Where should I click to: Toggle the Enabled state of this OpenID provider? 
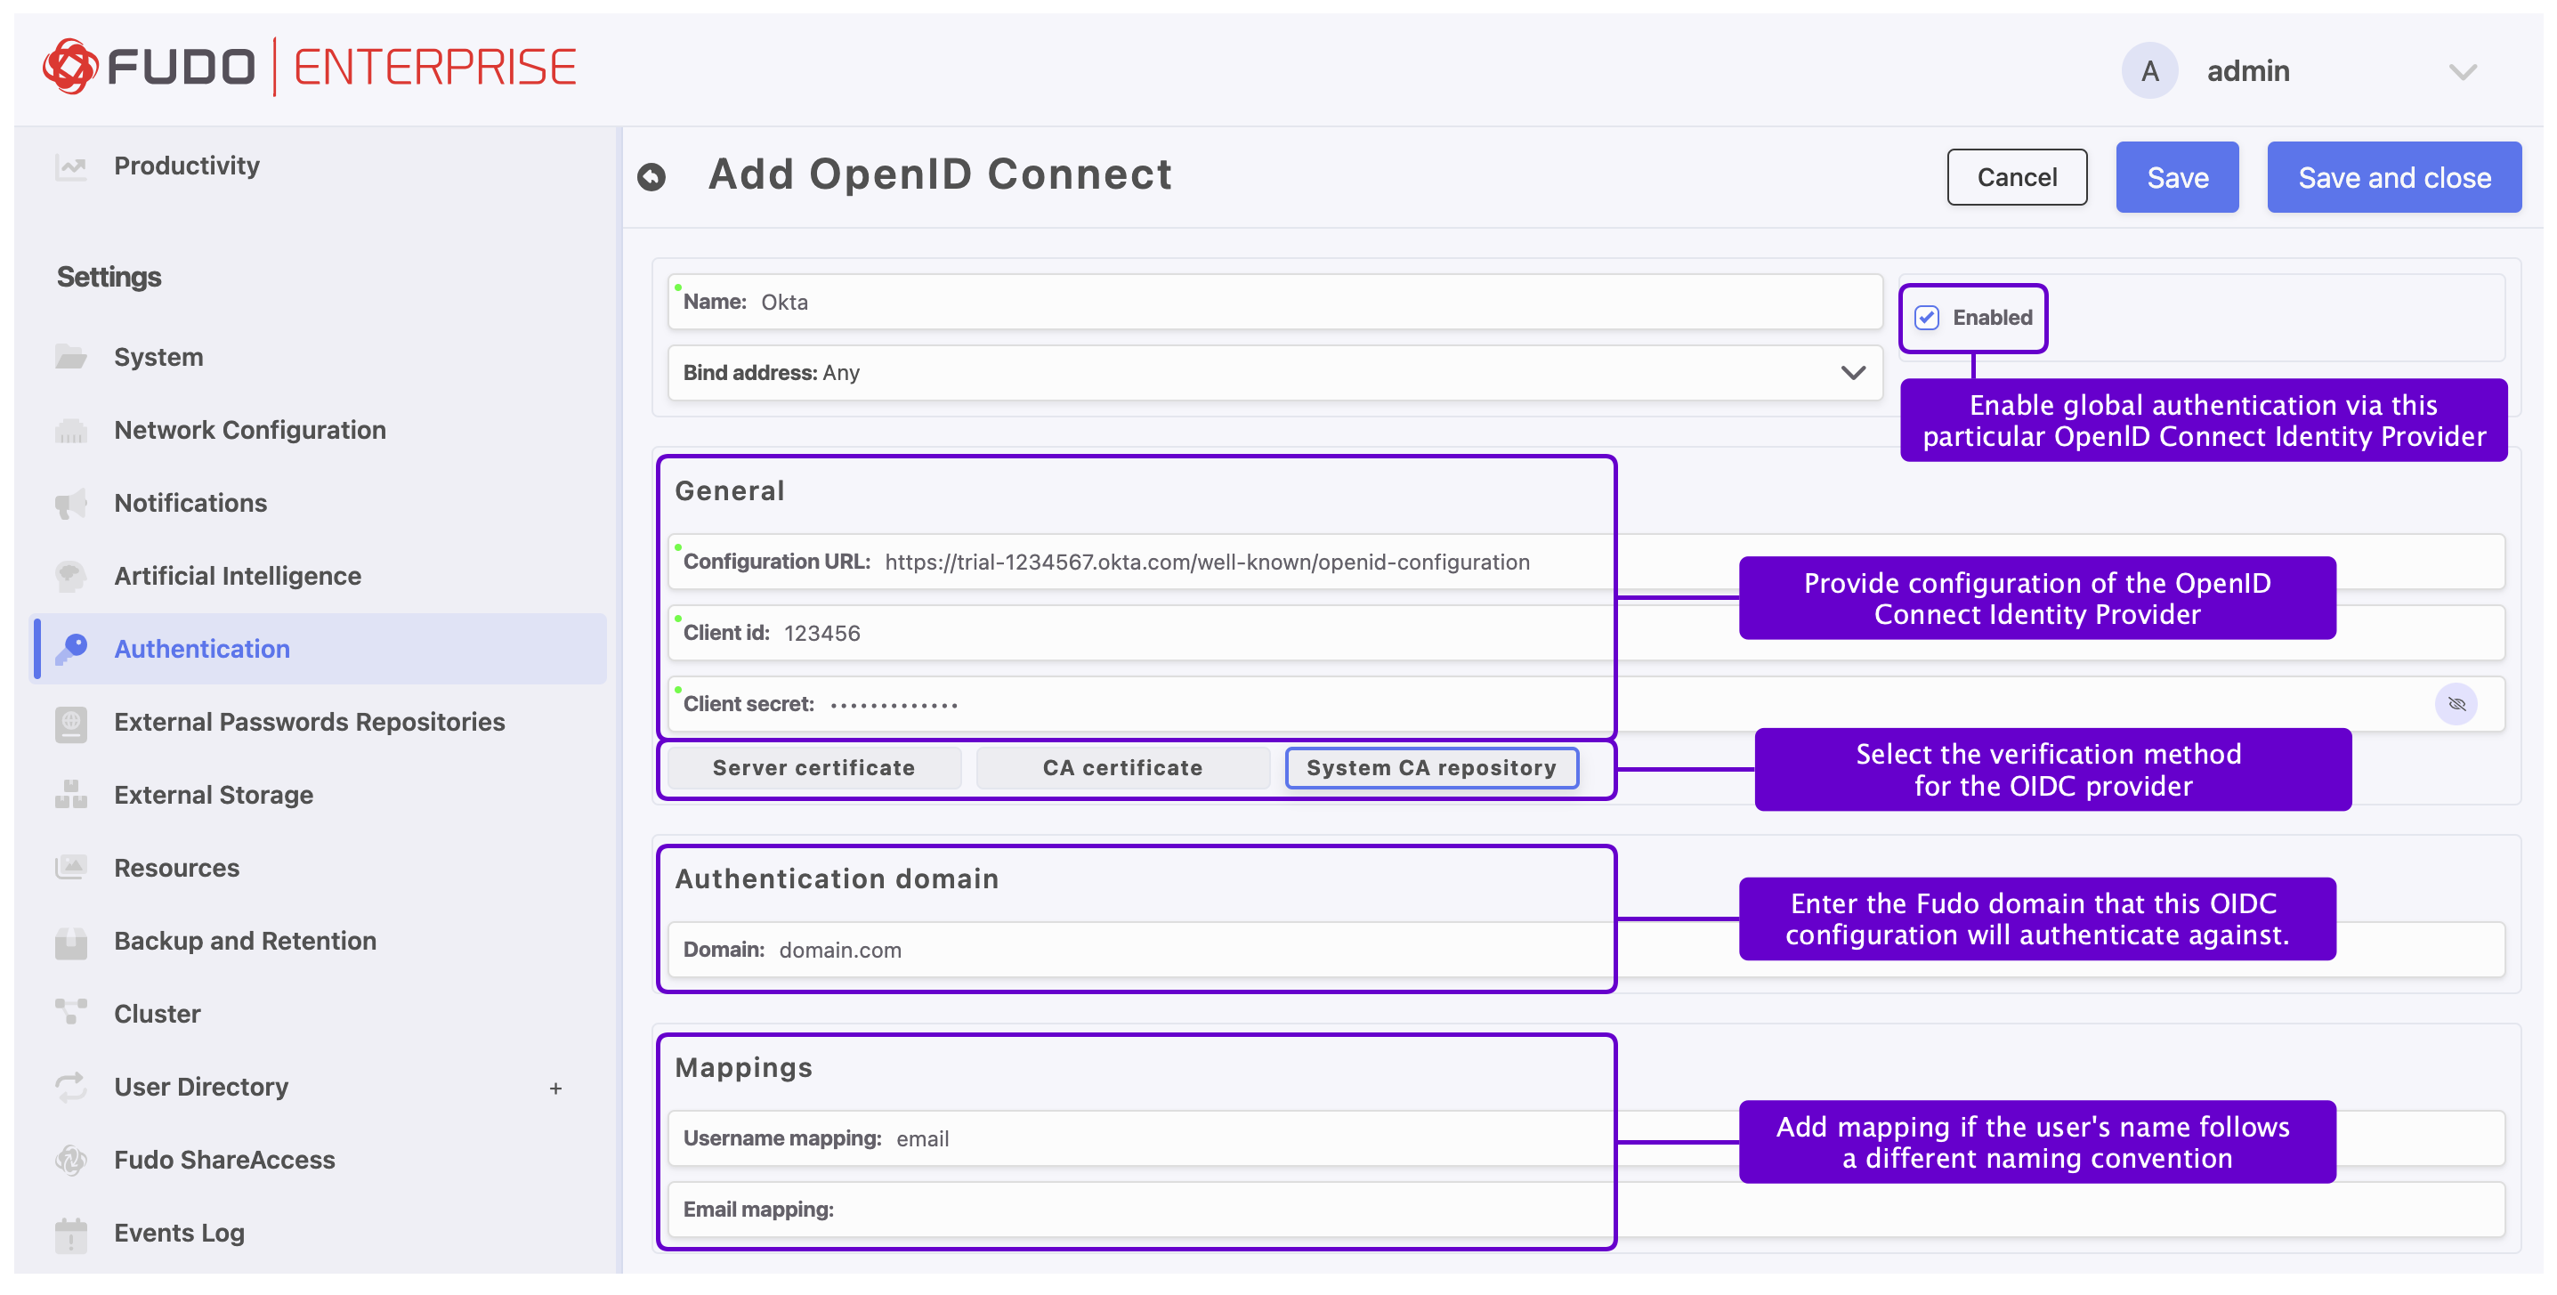point(1927,319)
